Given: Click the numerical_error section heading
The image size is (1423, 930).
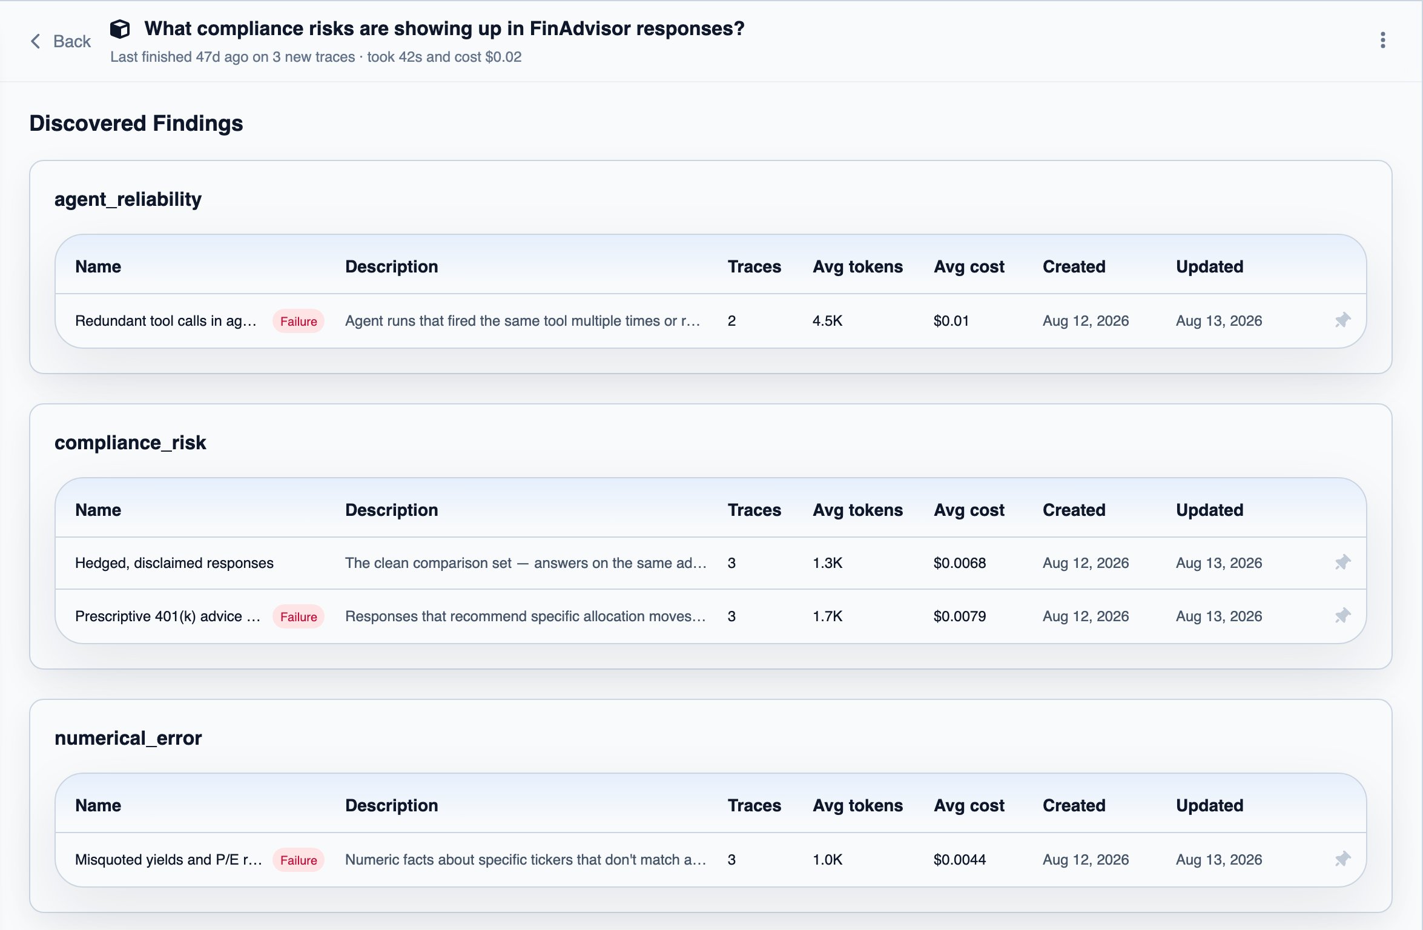Looking at the screenshot, I should click(128, 738).
